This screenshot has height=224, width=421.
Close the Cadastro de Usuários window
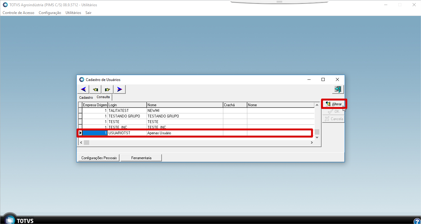coord(337,79)
